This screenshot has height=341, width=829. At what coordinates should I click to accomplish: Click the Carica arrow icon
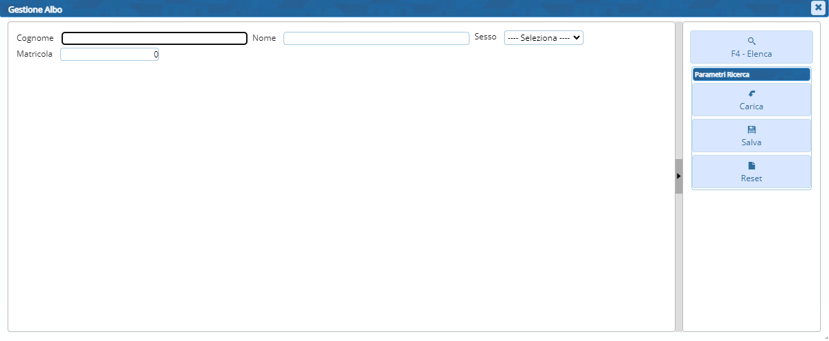point(752,93)
